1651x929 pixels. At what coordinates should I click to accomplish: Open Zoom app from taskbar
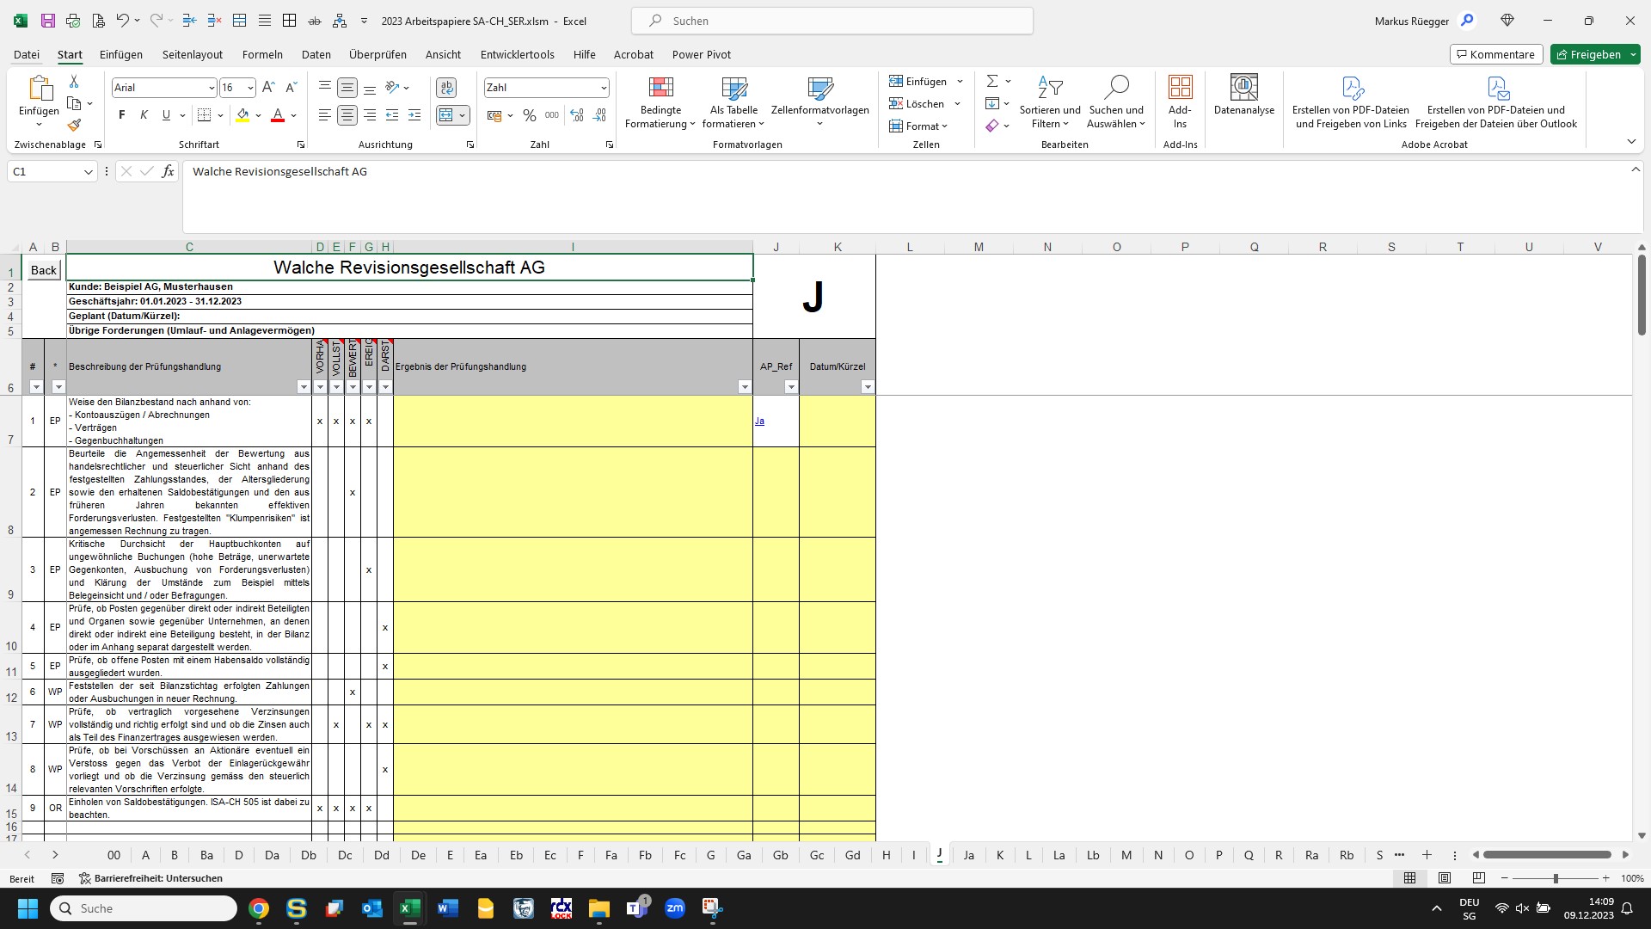click(x=675, y=908)
